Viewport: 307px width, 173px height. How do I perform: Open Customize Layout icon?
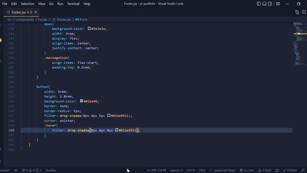(x=278, y=4)
